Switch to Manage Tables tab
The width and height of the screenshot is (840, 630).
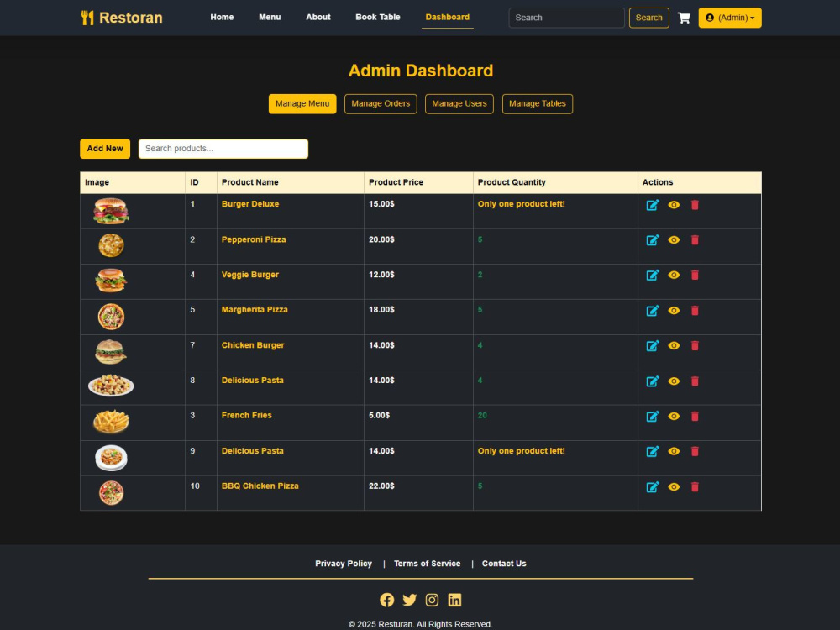point(538,104)
